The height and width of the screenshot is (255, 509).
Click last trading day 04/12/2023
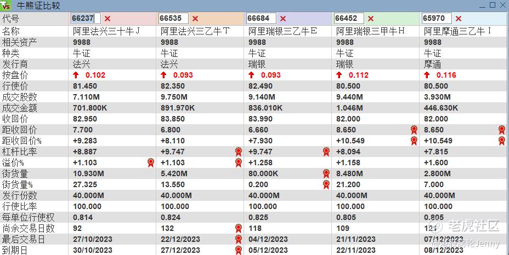[x=268, y=240]
